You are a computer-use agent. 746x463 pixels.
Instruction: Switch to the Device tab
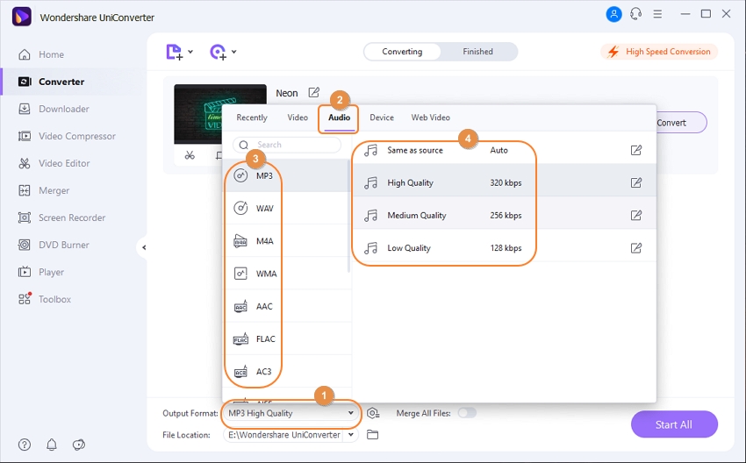pos(381,118)
